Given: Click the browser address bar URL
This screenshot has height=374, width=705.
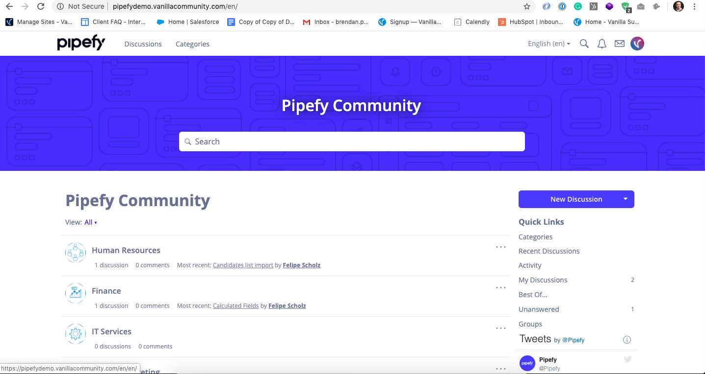Looking at the screenshot, I should click(x=175, y=6).
